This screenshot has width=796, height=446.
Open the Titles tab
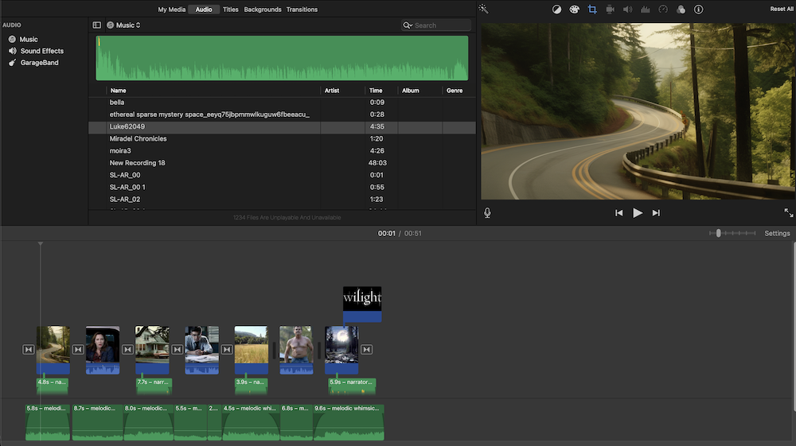pyautogui.click(x=231, y=9)
